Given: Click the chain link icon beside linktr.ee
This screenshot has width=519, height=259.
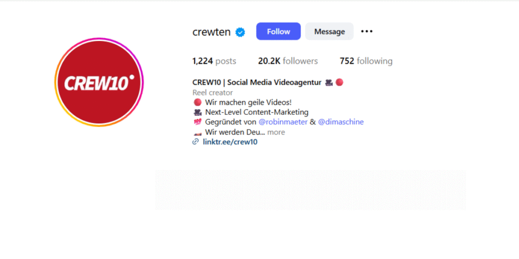Looking at the screenshot, I should [x=196, y=142].
